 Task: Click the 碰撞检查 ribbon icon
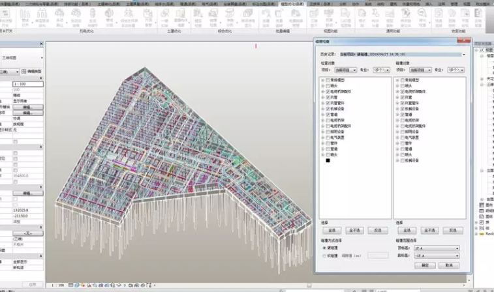pos(213,18)
